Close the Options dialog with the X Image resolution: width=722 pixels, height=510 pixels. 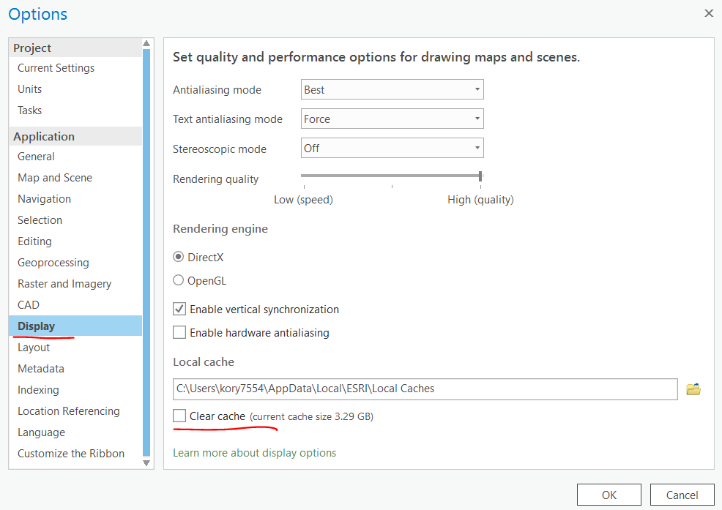coord(708,13)
